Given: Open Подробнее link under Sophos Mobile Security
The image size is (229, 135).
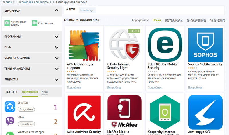Looking at the screenshot, I should (195, 87).
